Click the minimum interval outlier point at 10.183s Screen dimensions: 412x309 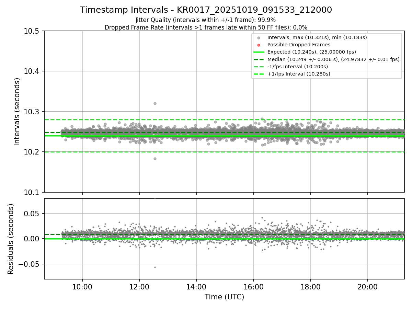(155, 159)
